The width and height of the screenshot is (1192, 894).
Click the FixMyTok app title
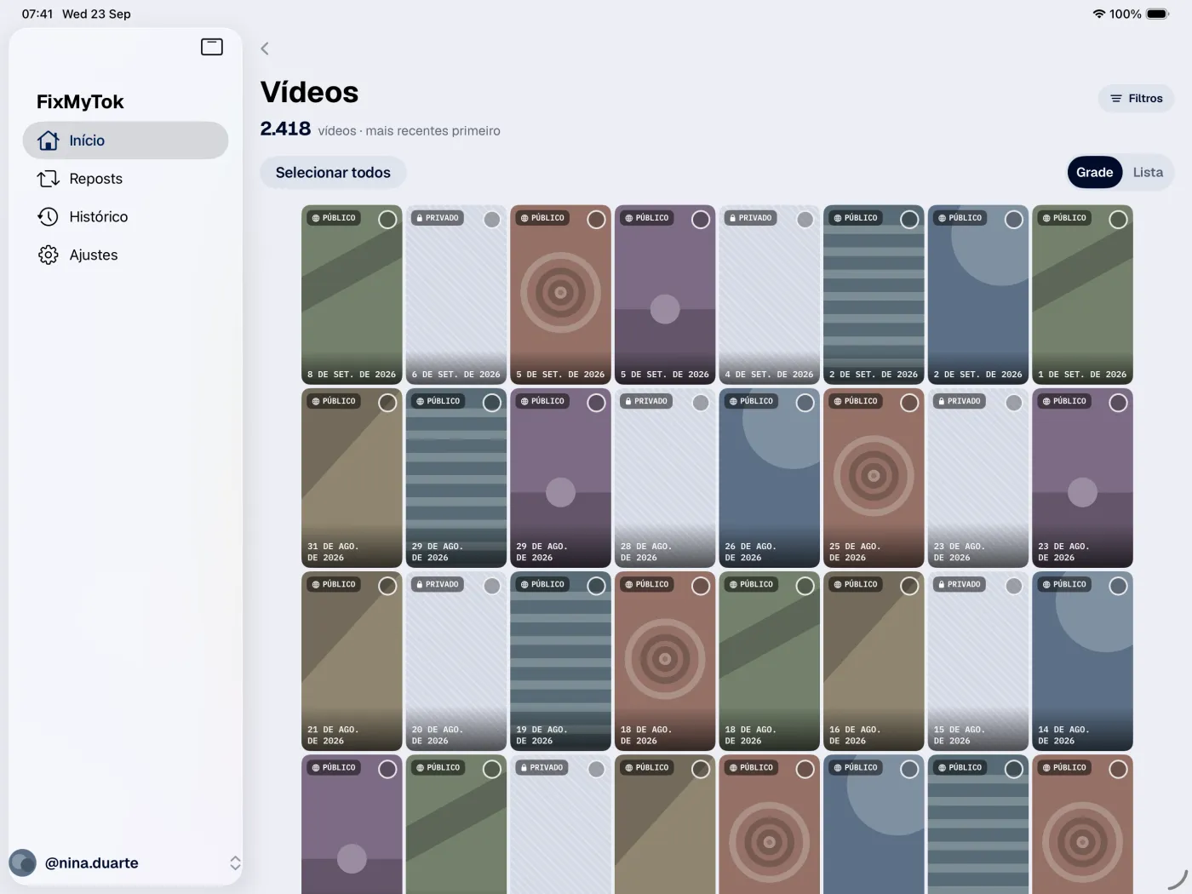(80, 102)
